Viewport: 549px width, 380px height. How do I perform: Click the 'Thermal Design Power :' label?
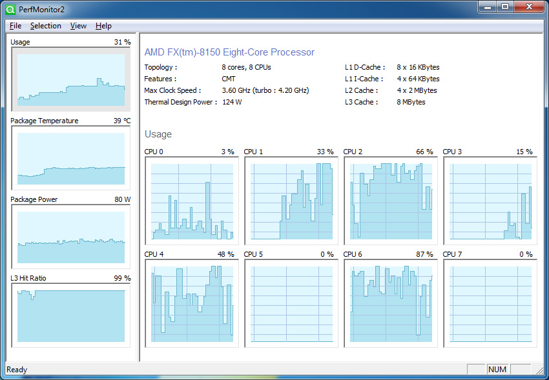180,102
